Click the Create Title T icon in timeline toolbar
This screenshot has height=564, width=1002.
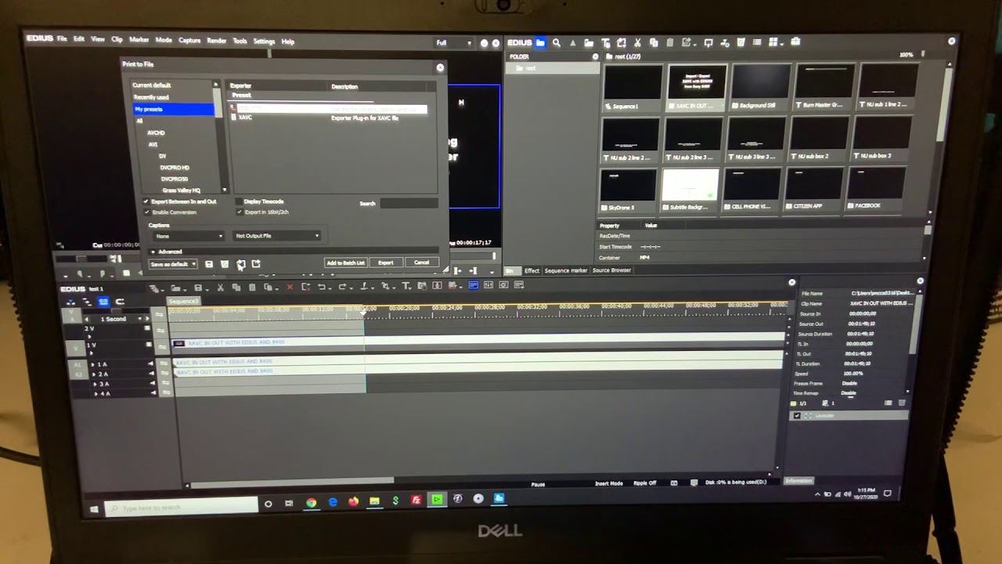[406, 287]
